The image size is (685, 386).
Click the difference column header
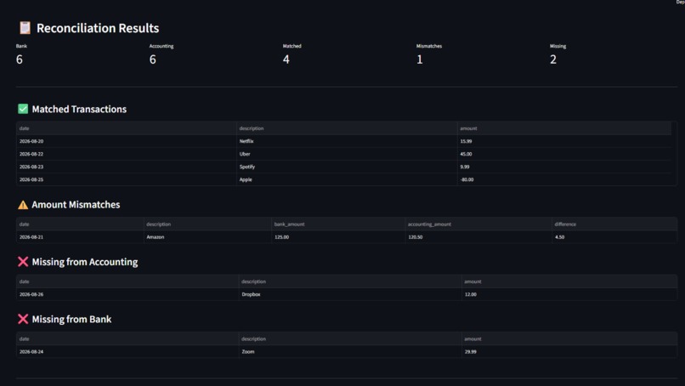pos(614,224)
